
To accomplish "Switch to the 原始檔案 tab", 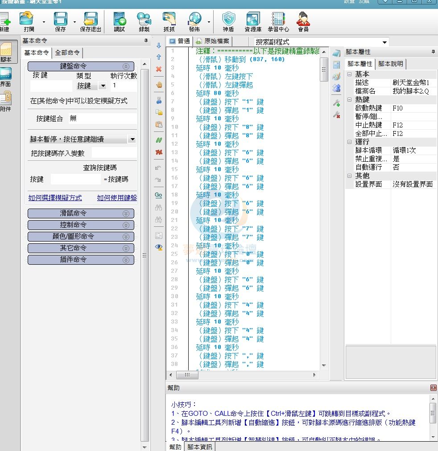I will tap(213, 41).
